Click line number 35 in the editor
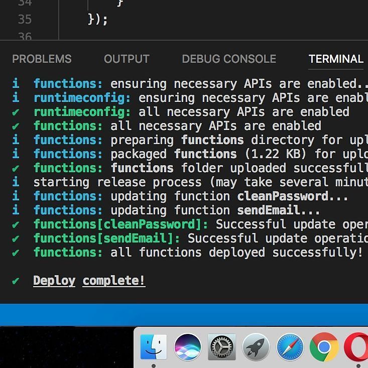Image resolution: width=368 pixels, height=368 pixels. tap(25, 19)
